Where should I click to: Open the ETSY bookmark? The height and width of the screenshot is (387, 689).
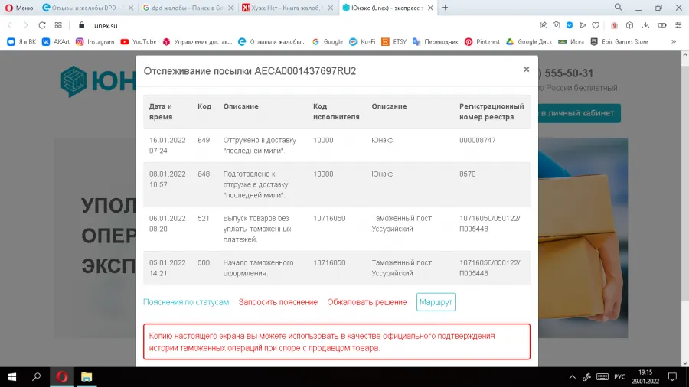[x=394, y=42]
